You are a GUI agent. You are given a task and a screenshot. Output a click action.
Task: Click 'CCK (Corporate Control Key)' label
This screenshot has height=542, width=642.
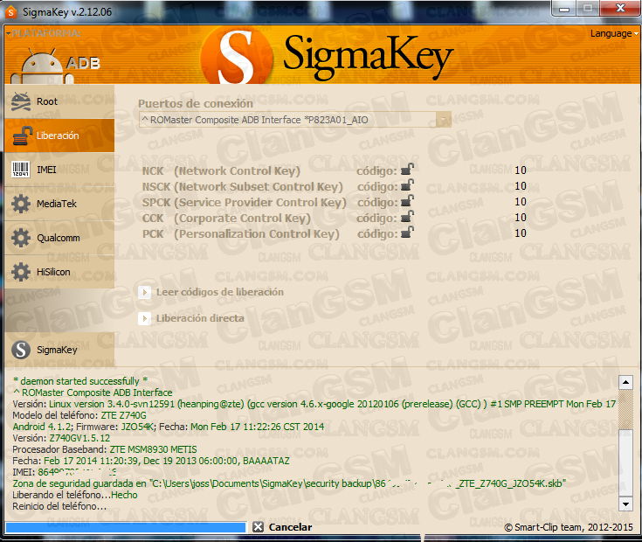click(226, 218)
